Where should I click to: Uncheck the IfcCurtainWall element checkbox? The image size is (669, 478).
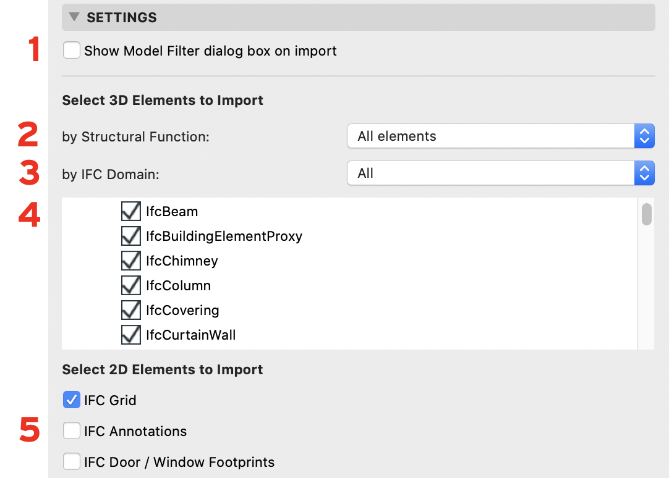[131, 335]
